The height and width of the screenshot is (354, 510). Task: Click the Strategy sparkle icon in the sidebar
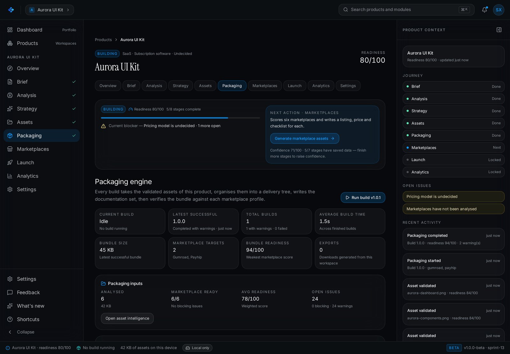[x=10, y=109]
